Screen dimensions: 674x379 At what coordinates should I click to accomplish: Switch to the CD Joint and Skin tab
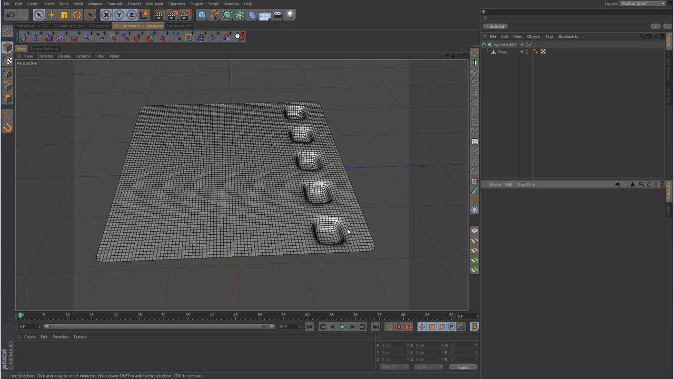tap(68, 26)
